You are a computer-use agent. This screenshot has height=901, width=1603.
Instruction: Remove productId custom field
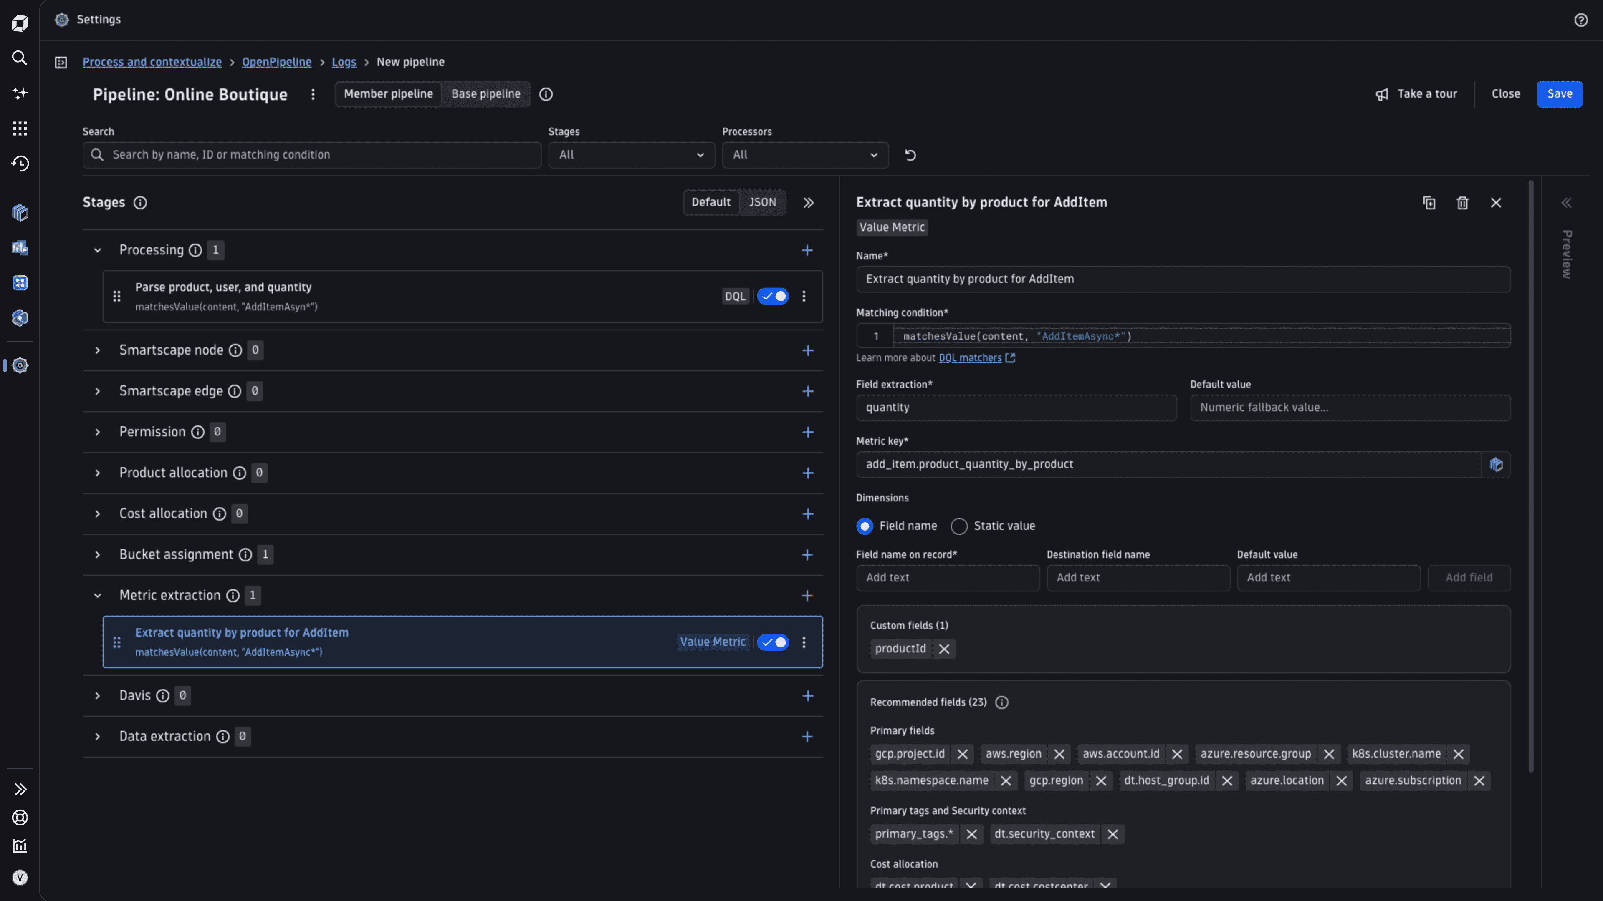[x=944, y=649]
